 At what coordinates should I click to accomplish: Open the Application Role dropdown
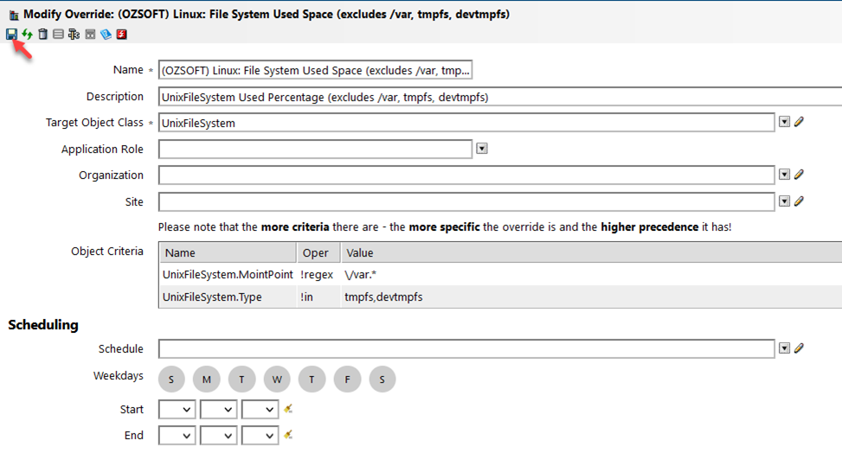[x=482, y=149]
